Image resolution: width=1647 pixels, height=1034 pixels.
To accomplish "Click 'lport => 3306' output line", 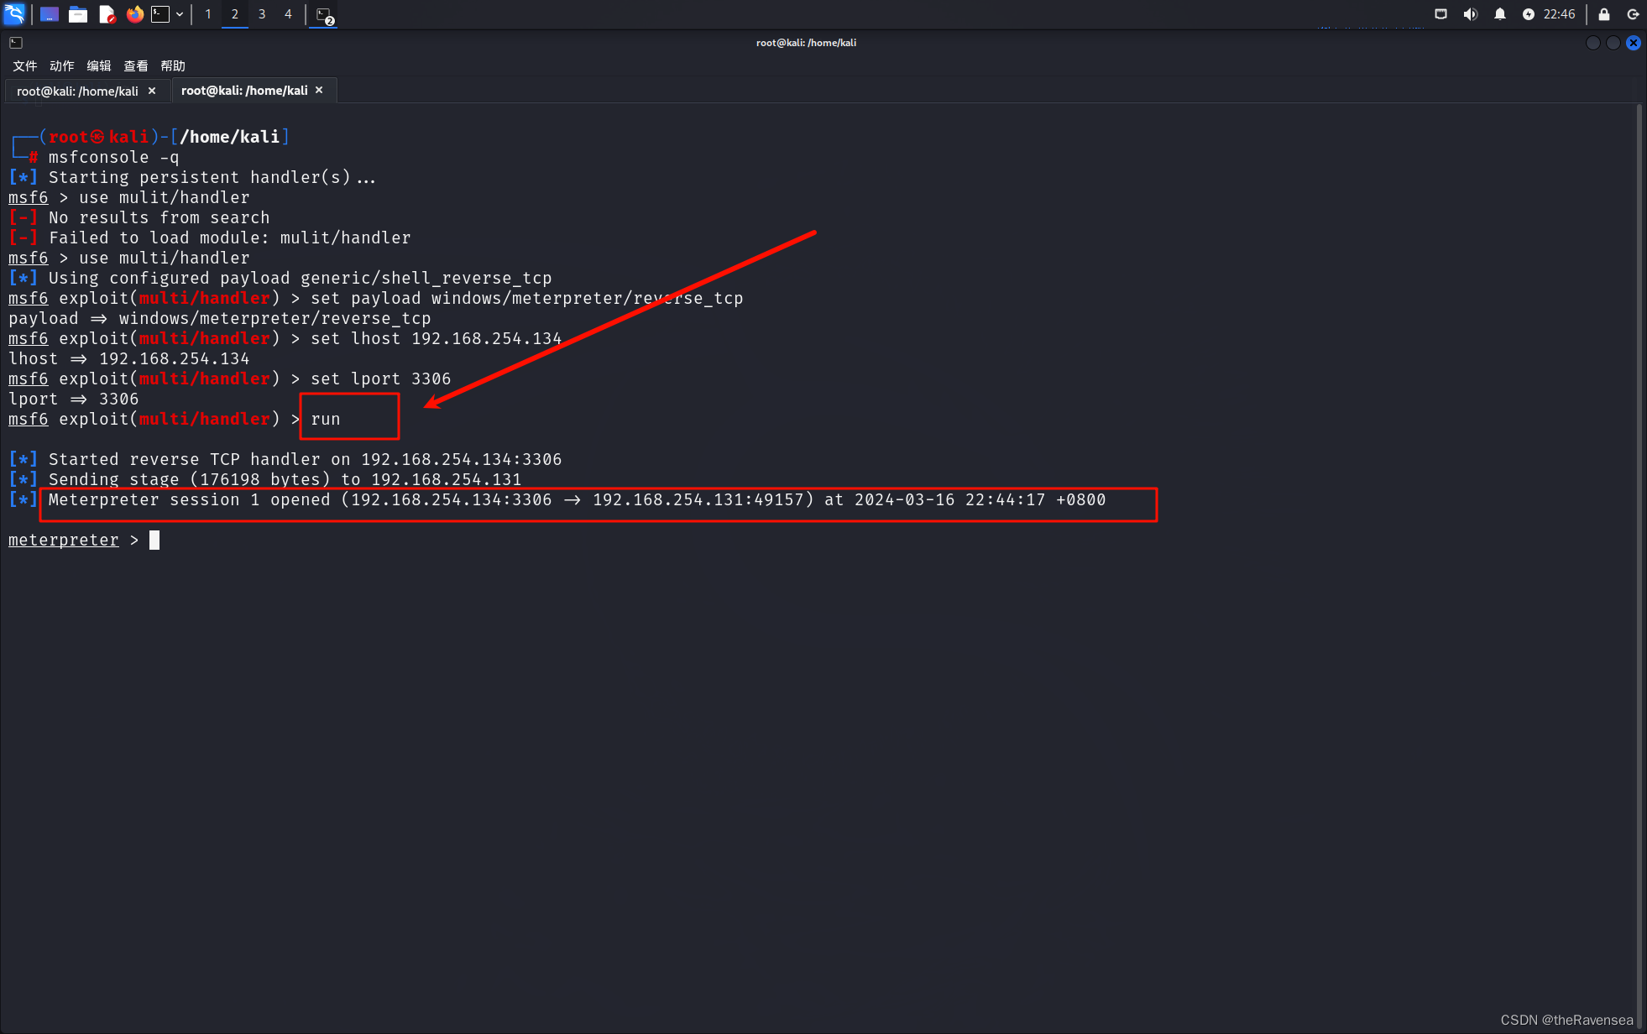I will tap(74, 399).
